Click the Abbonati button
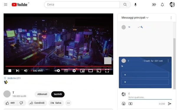Viewport: 180px width, 110px height. tap(42, 94)
